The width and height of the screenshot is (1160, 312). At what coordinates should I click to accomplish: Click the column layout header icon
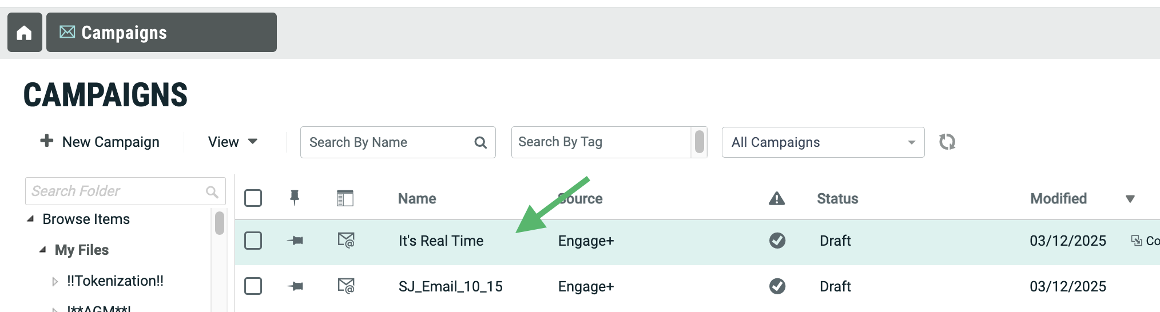(345, 198)
